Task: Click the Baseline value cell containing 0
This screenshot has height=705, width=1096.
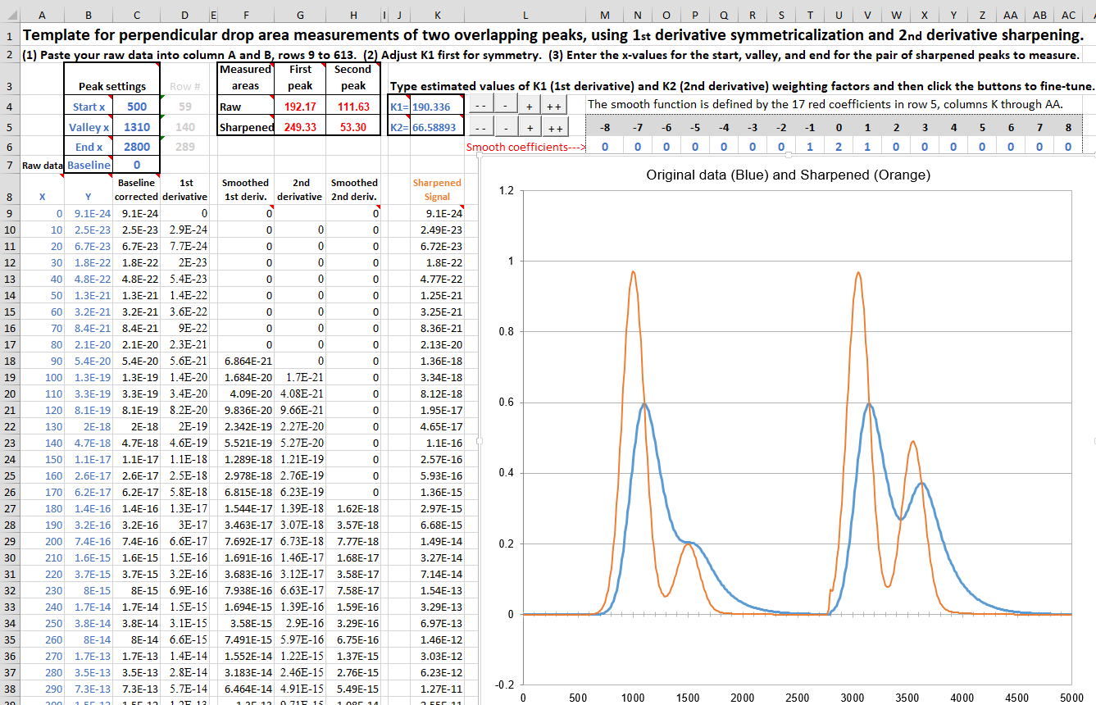Action: (x=136, y=166)
